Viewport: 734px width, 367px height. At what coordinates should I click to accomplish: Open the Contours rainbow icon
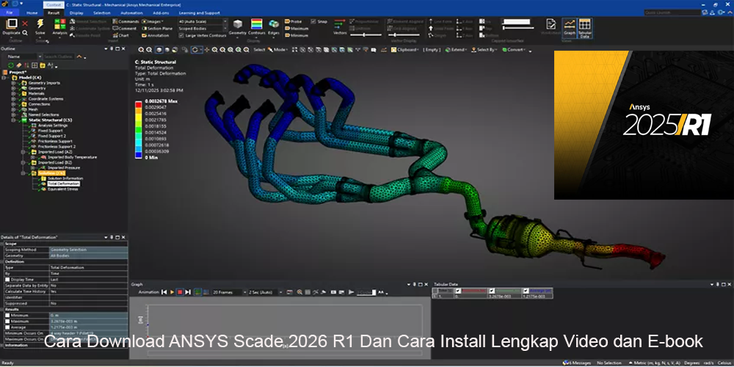point(256,24)
